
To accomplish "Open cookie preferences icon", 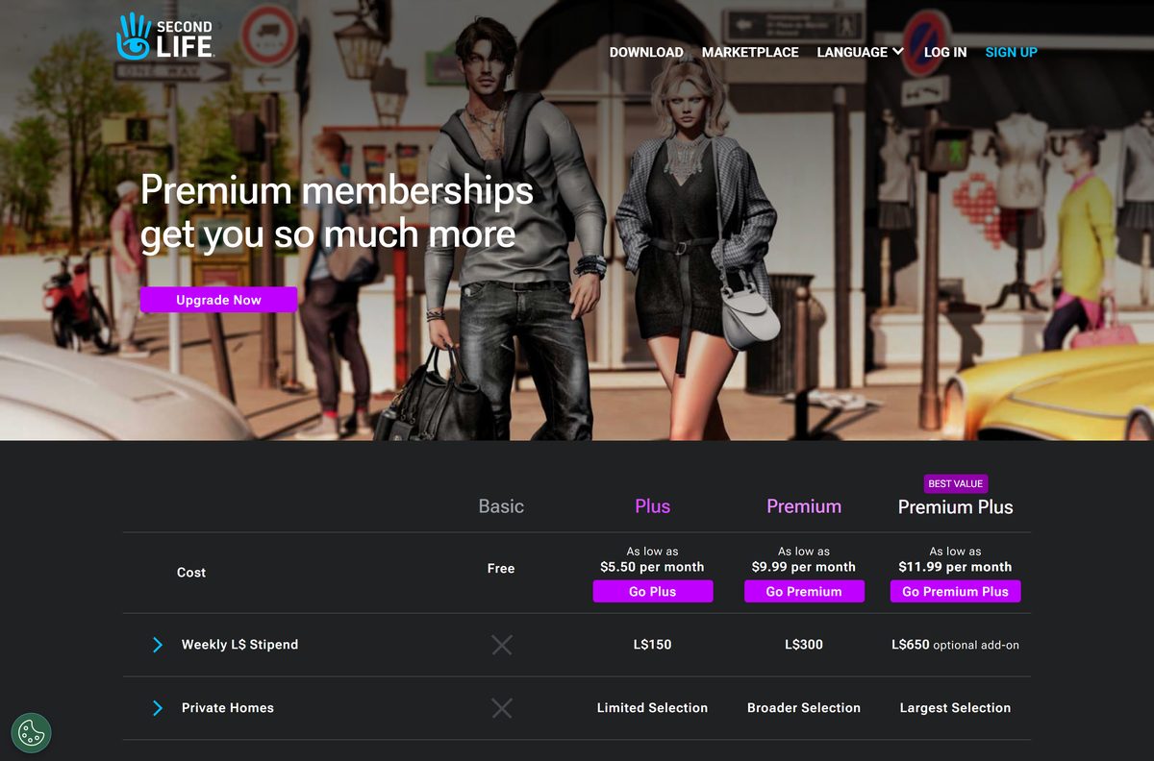I will [x=32, y=732].
